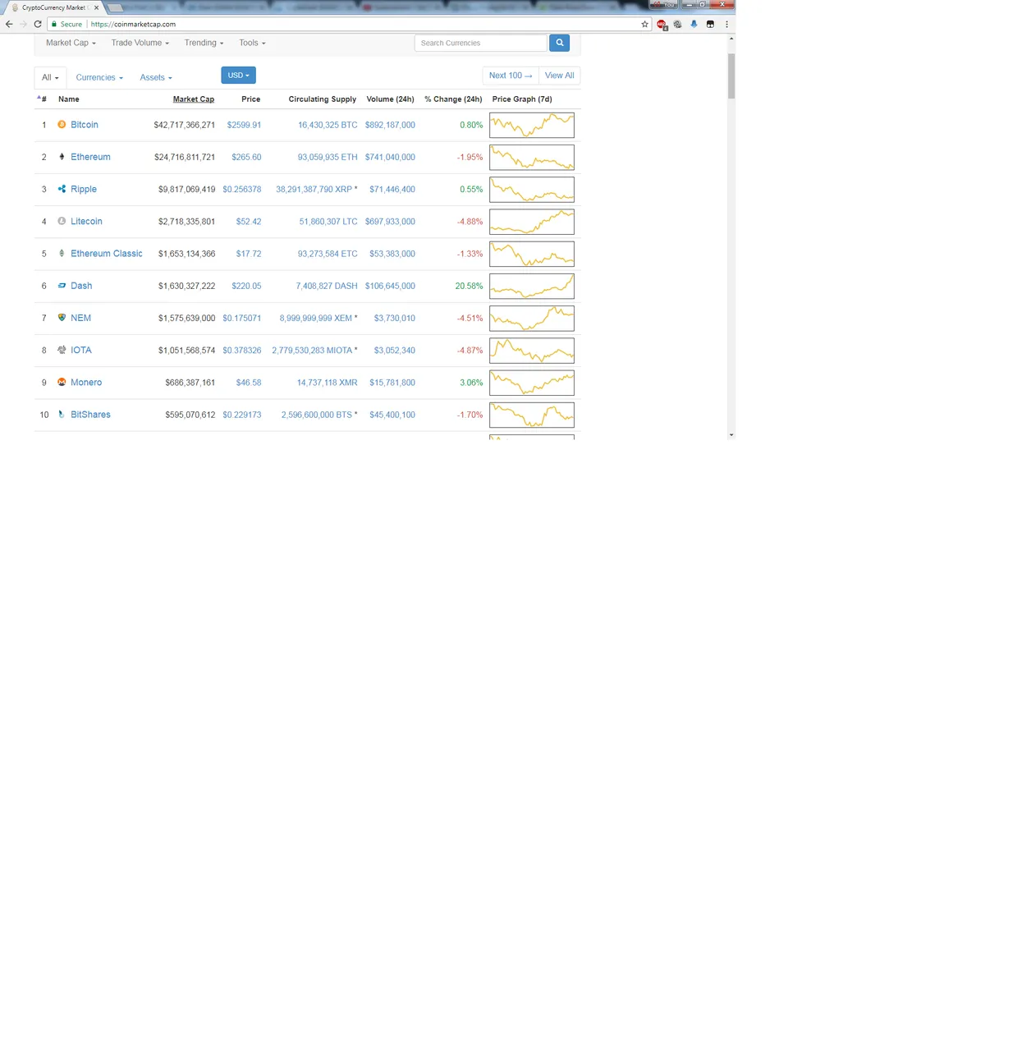The width and height of the screenshot is (1022, 1051).
Task: Click the Monero logo icon
Action: tap(62, 382)
